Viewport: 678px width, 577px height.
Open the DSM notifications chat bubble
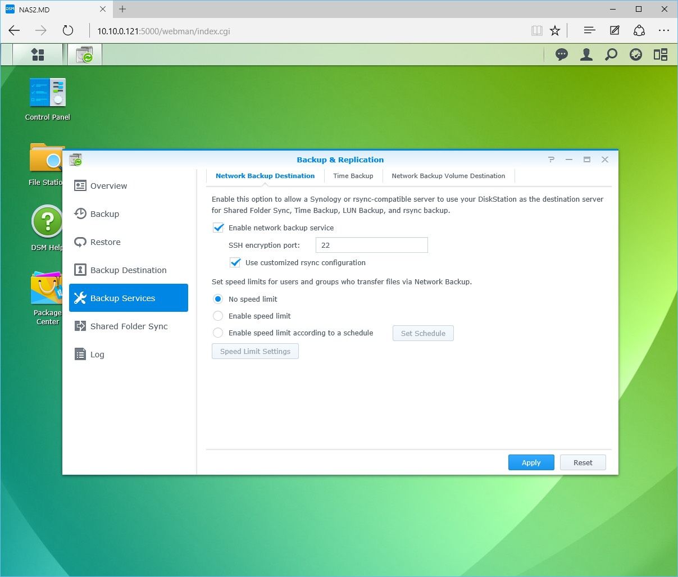tap(561, 54)
